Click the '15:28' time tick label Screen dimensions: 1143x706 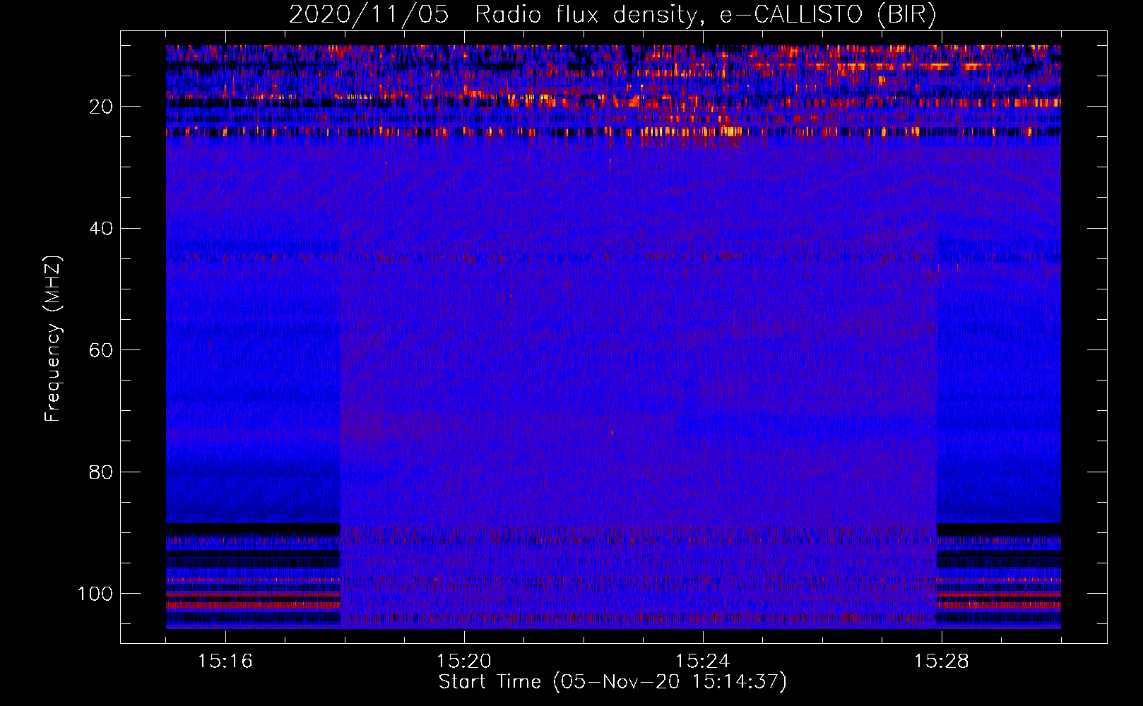point(942,662)
